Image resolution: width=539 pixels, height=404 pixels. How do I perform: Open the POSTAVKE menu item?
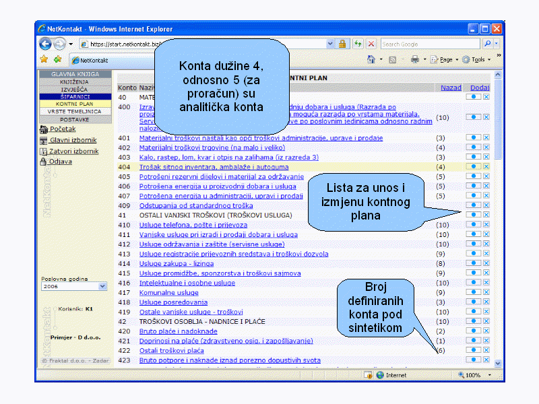(75, 120)
